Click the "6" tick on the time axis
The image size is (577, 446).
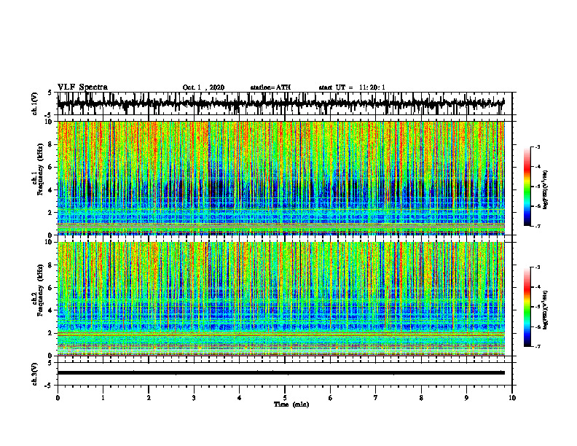[331, 398]
